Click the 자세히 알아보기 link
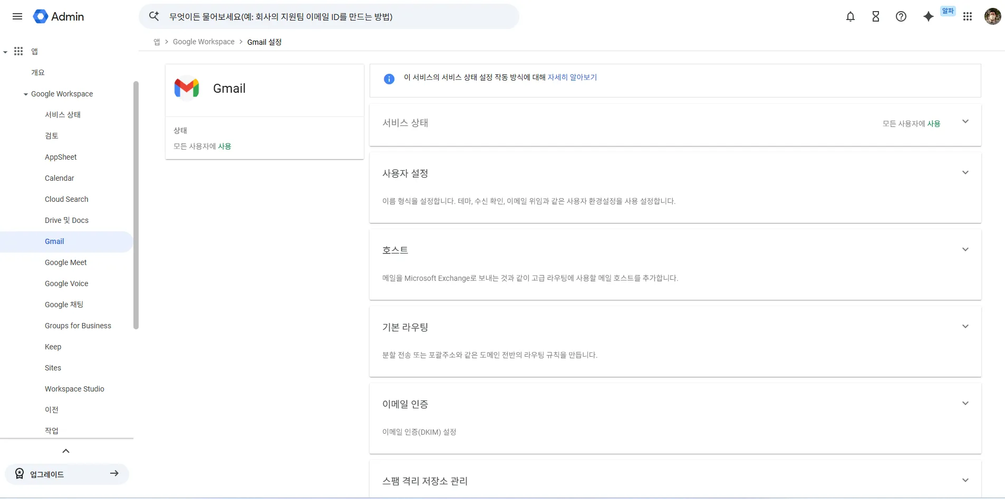 pyautogui.click(x=572, y=77)
